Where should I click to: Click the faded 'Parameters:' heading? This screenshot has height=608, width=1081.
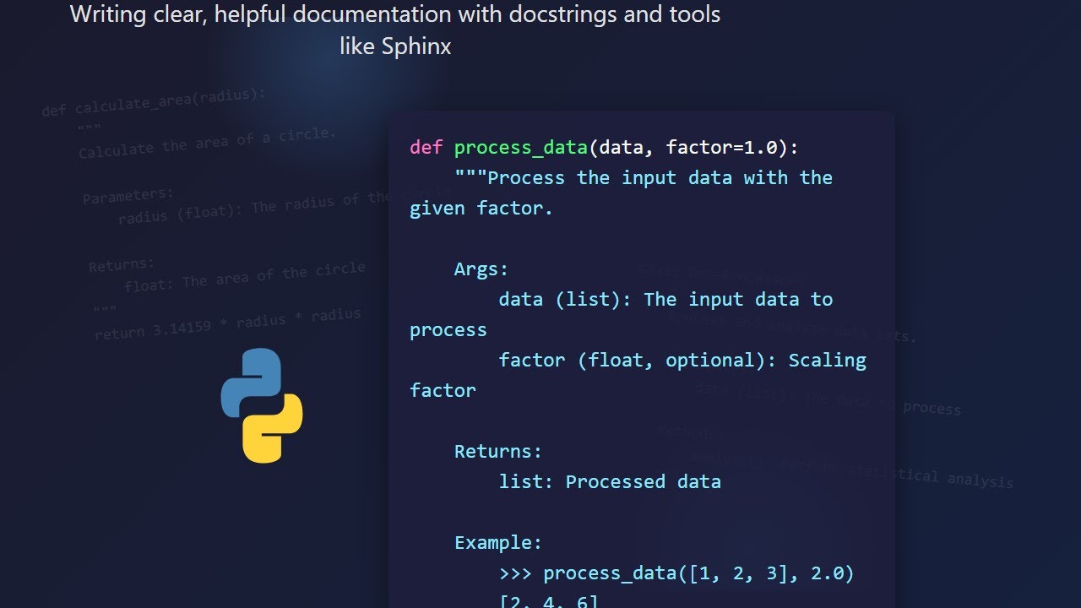128,197
